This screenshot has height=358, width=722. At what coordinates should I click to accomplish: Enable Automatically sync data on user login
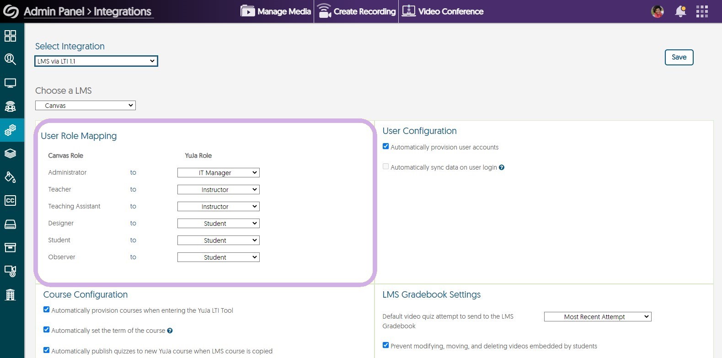pos(386,167)
